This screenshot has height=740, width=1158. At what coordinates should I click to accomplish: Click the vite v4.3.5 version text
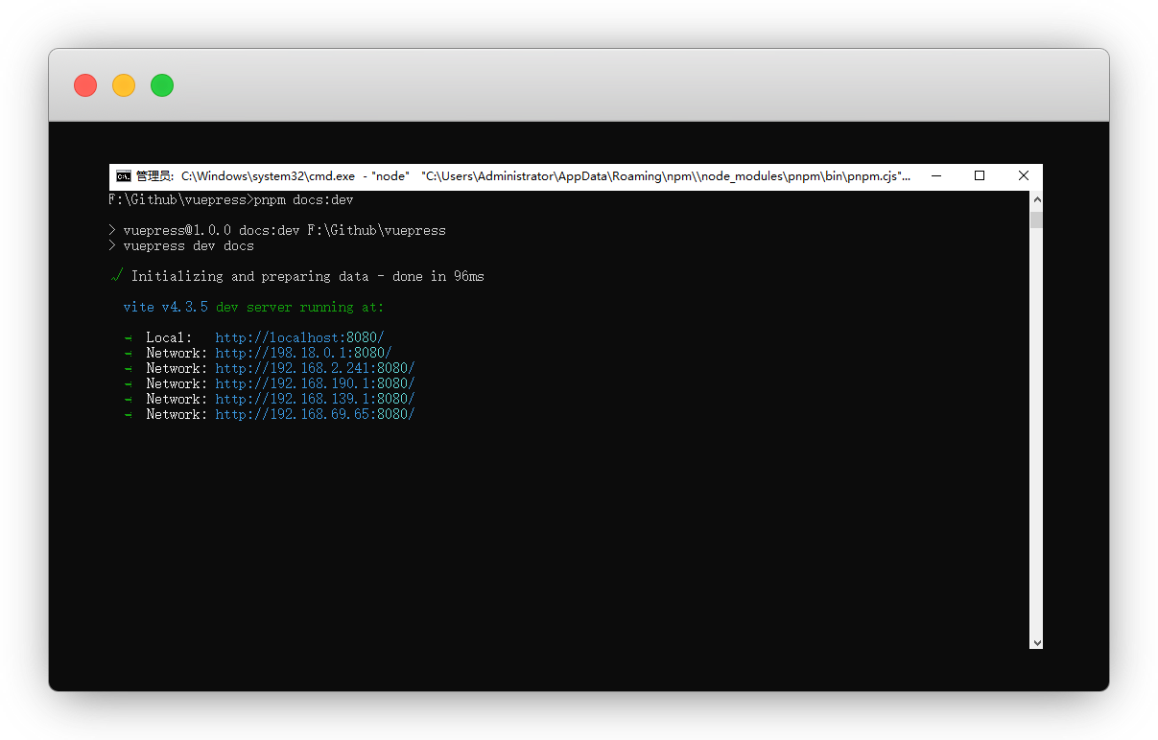(165, 307)
